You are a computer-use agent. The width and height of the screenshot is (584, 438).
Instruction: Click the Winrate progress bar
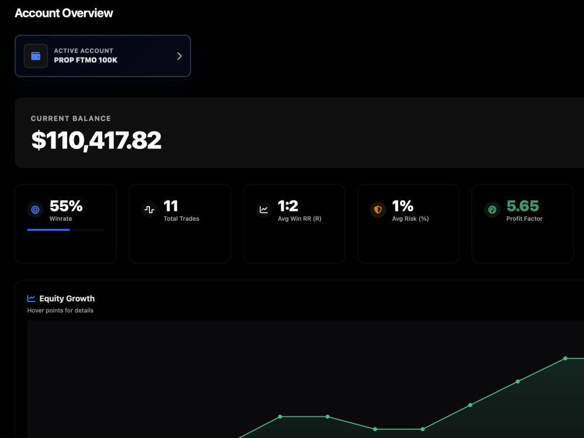[65, 230]
